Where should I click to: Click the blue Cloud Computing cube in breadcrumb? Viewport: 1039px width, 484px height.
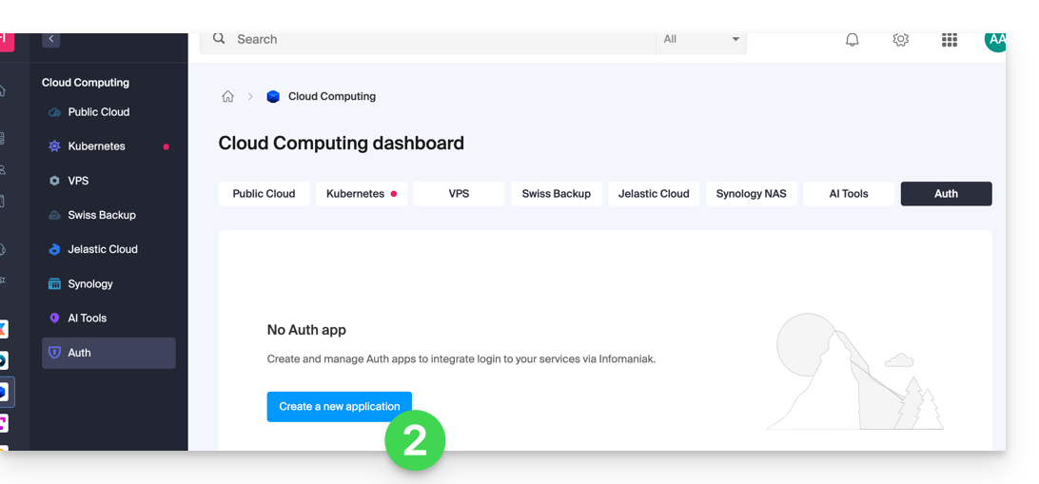(273, 97)
